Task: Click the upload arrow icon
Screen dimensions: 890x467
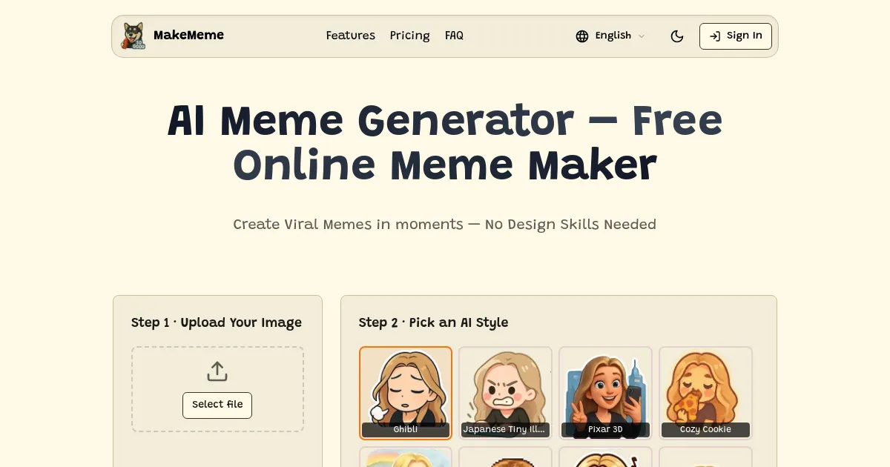Action: coord(217,371)
